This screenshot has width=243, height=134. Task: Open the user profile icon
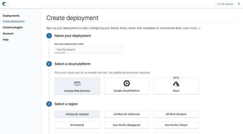point(239,4)
